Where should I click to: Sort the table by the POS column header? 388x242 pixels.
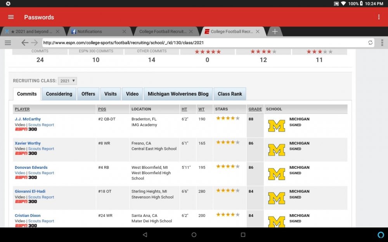[x=102, y=109]
